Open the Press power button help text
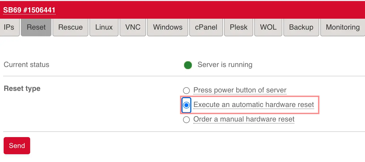Image resolution: width=365 pixels, height=162 pixels. click(x=240, y=90)
